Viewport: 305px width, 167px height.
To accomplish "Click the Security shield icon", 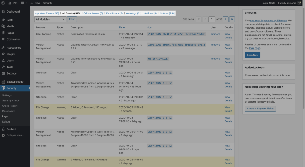I will click(x=3, y=88).
